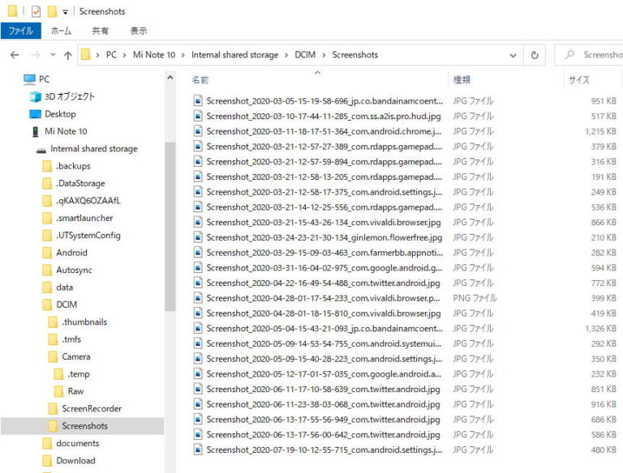Click the com.farmerbb.appnoti file icon
623x473 pixels.
198,253
